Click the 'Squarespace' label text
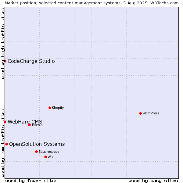This screenshot has width=183, height=183. [x=49, y=152]
